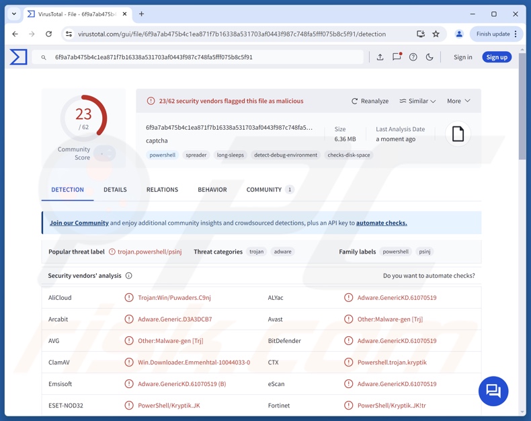The image size is (531, 421).
Task: Click the alert icon by trojan.powershell/psinj label
Action: point(112,252)
